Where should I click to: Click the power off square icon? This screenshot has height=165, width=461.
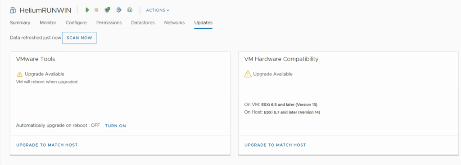[x=96, y=10]
